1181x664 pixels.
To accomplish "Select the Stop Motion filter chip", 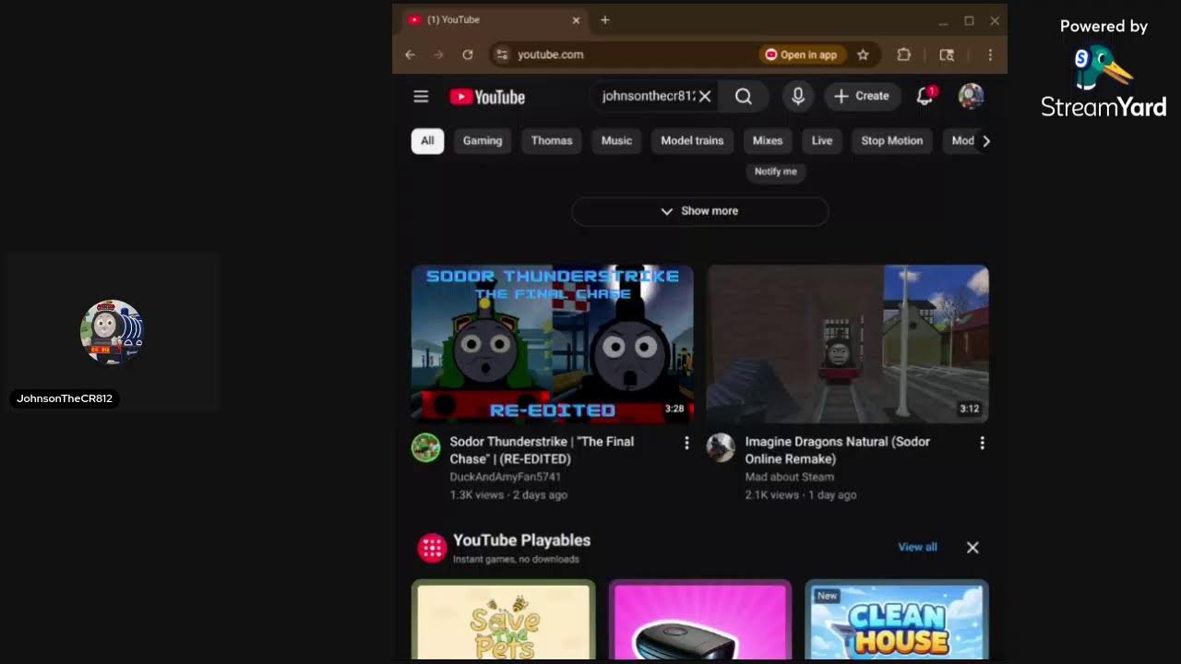I will pyautogui.click(x=891, y=141).
